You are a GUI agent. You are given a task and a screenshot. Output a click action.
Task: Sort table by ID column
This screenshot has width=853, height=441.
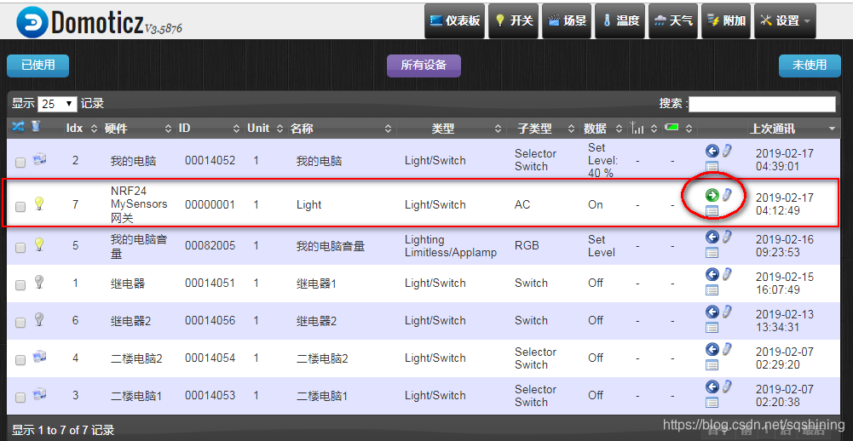point(209,129)
